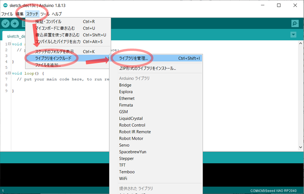Collapse the setup function fold marker
The image size is (304, 194).
pos(9,44)
